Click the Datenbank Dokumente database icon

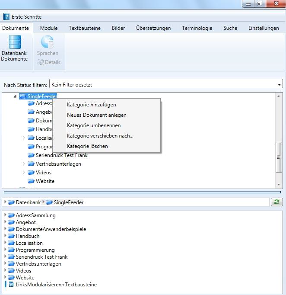click(15, 42)
